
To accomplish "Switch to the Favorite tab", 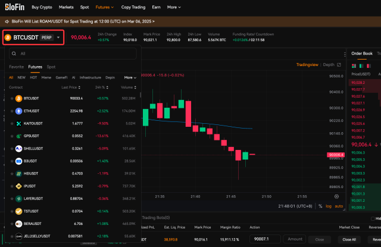I will (16, 67).
